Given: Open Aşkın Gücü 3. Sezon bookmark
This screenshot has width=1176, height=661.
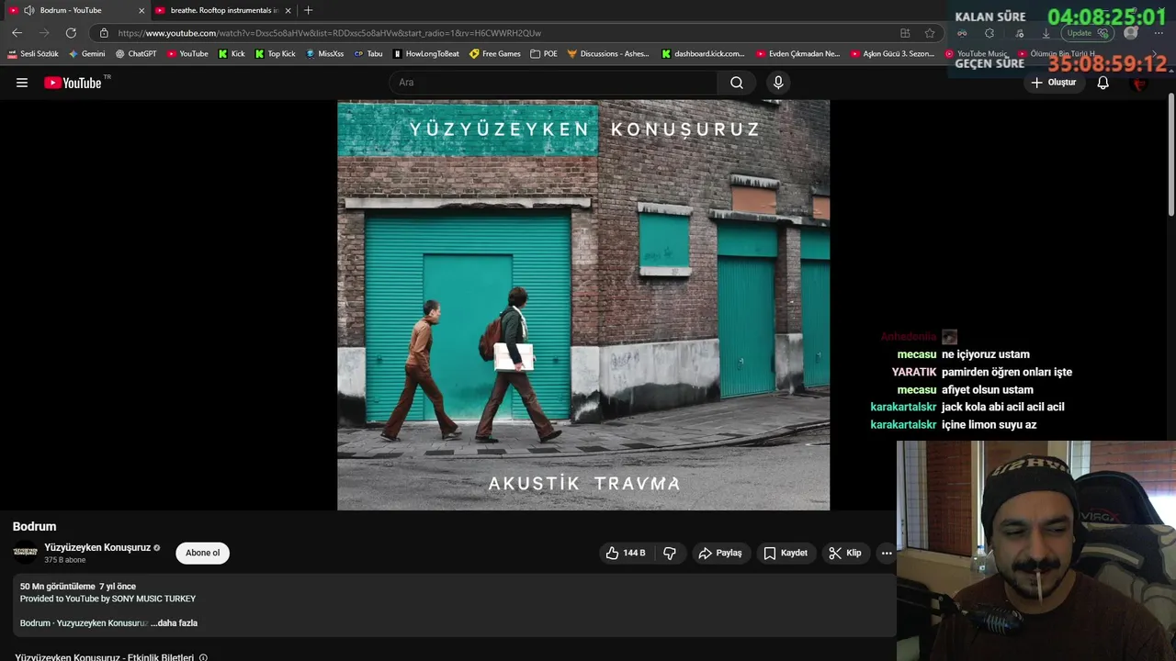Looking at the screenshot, I should point(892,54).
